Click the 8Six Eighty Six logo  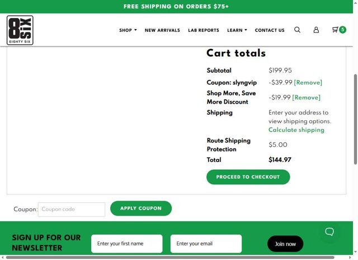[x=20, y=30]
